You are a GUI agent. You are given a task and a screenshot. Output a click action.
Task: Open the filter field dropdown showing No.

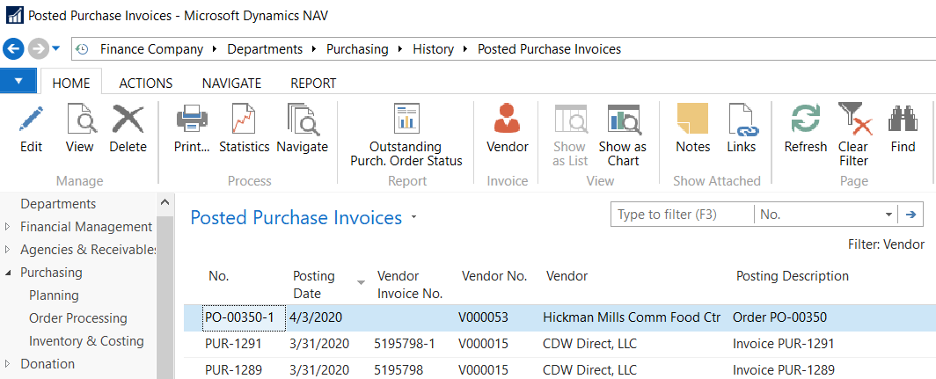point(888,215)
